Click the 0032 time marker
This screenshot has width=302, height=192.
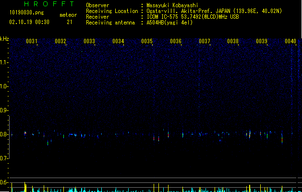(x=60, y=41)
